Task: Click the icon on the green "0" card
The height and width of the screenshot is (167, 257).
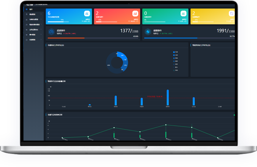Action: 183,13
